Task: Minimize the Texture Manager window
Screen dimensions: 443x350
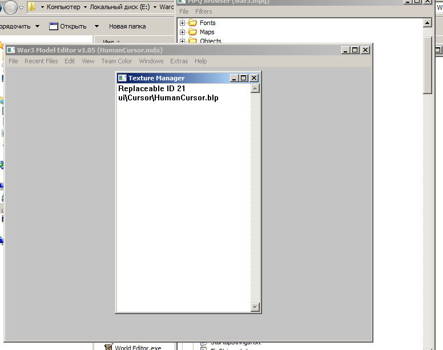Action: (x=234, y=78)
